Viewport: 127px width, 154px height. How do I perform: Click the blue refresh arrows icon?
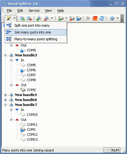102,18
